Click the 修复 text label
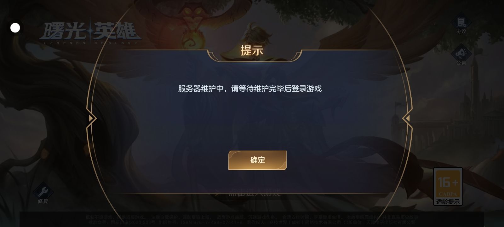504x227 pixels. (43, 201)
